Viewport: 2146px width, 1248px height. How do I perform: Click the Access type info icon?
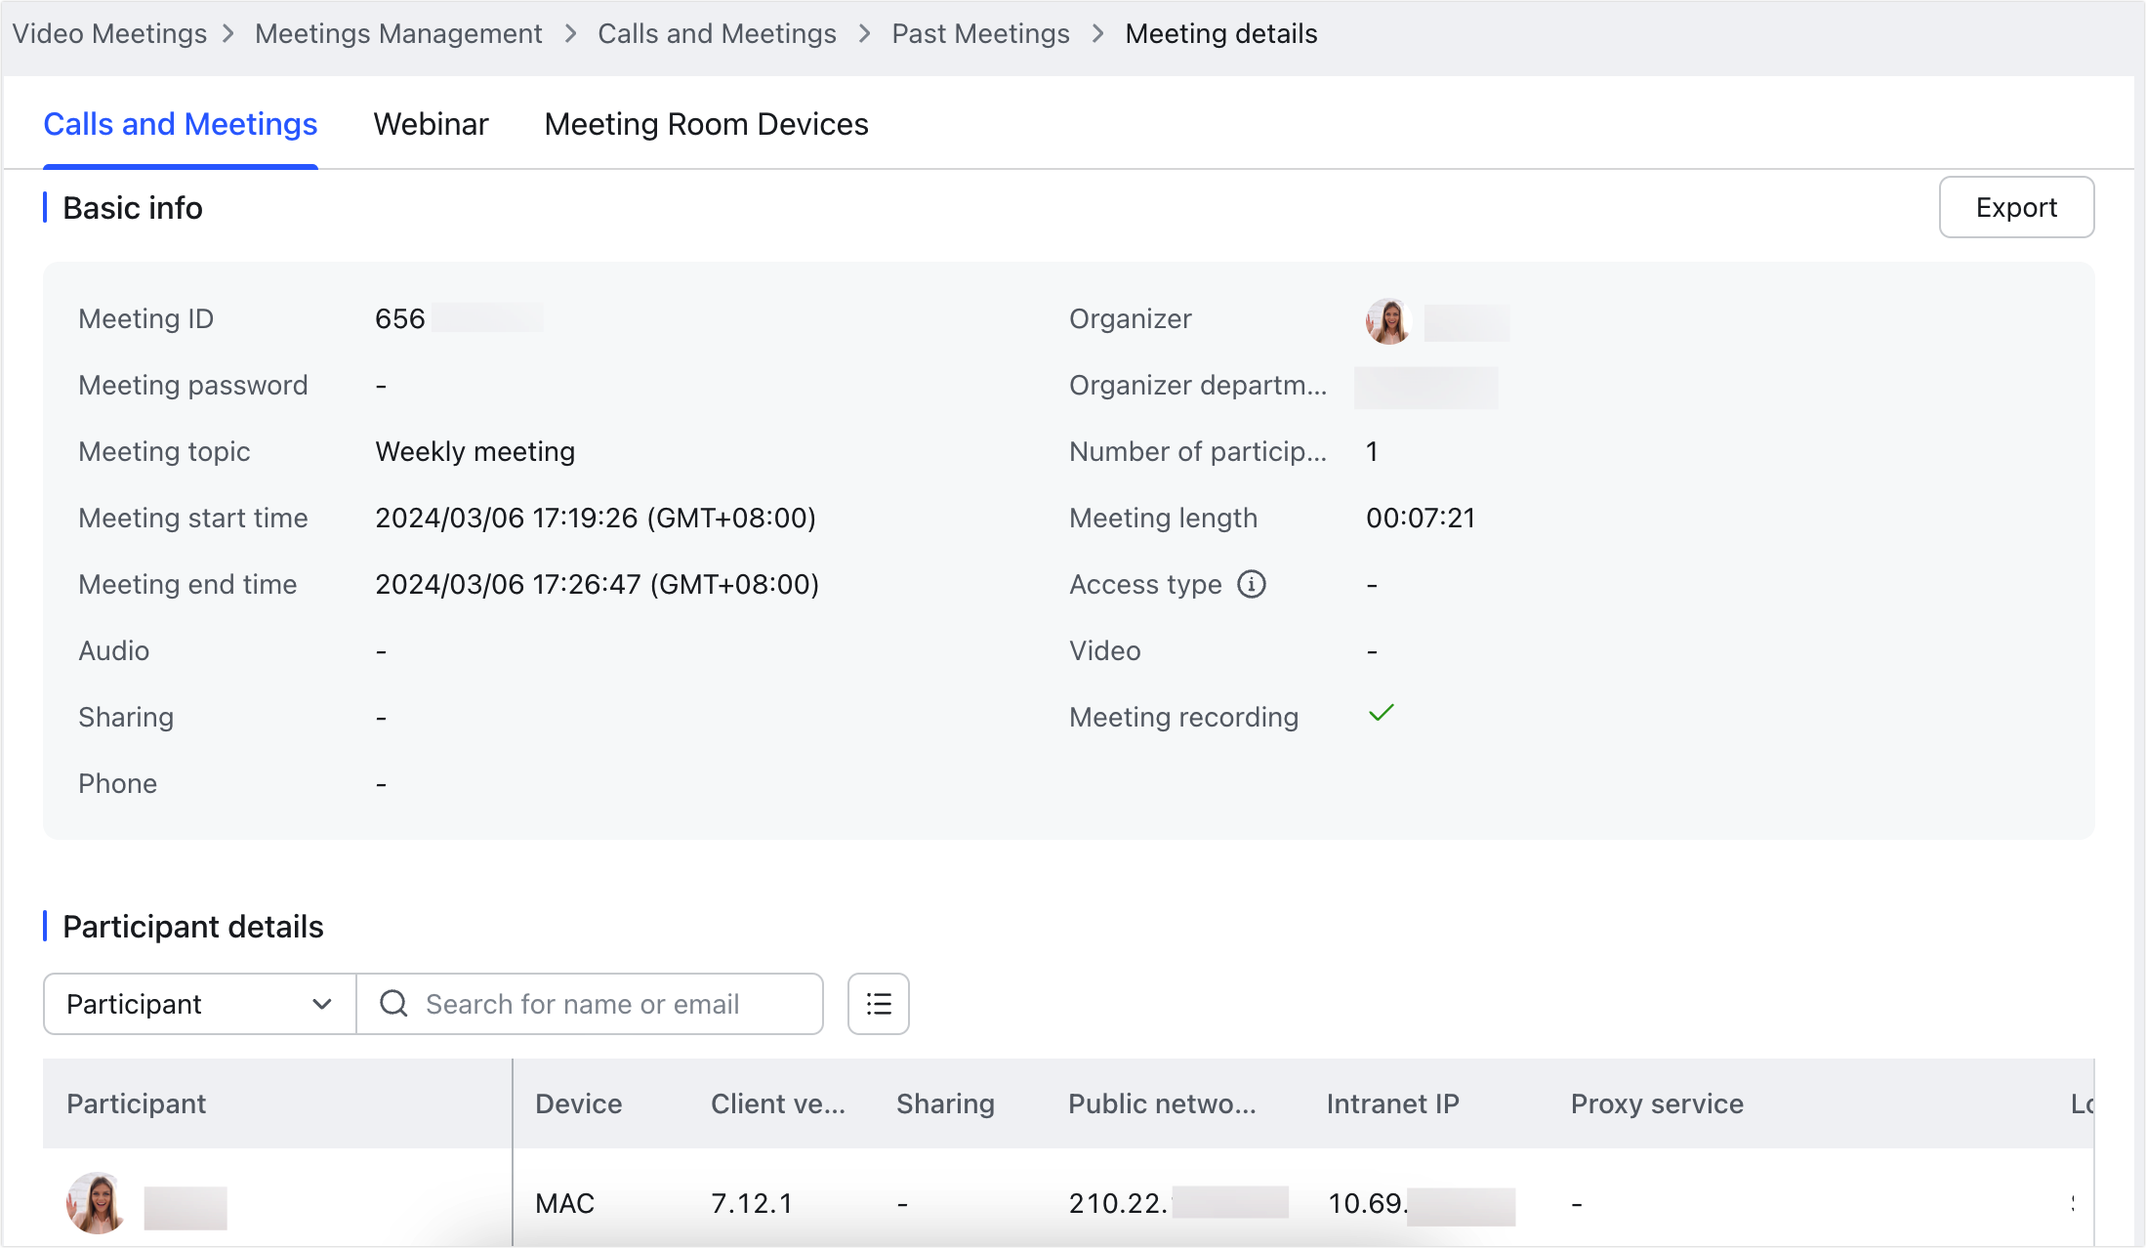tap(1253, 584)
